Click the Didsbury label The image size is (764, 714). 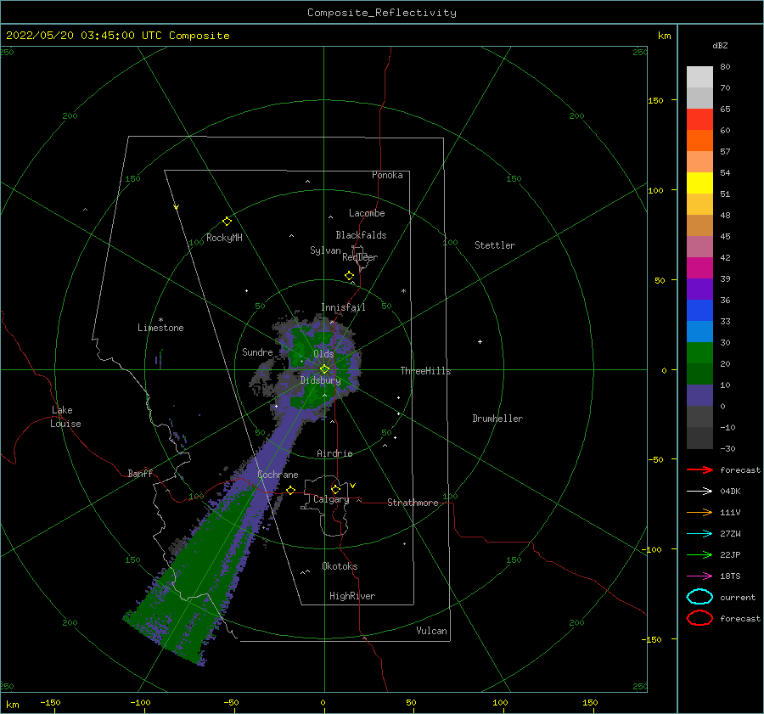tap(321, 380)
